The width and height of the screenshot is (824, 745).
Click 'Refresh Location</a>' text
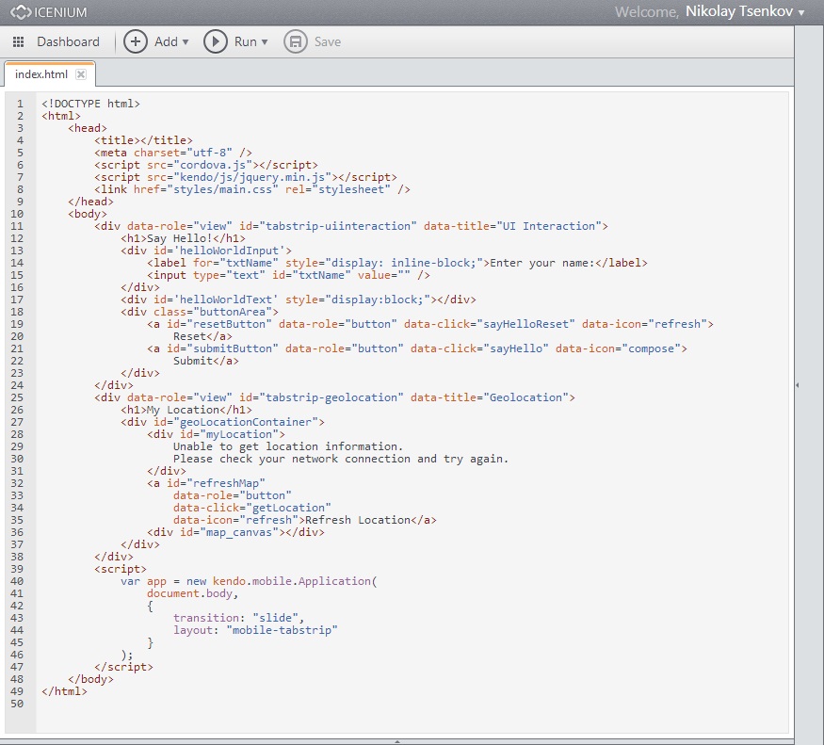(371, 520)
